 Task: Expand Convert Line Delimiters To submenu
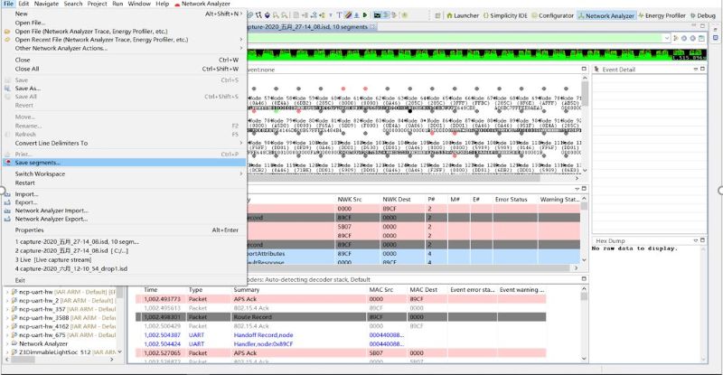[240, 143]
